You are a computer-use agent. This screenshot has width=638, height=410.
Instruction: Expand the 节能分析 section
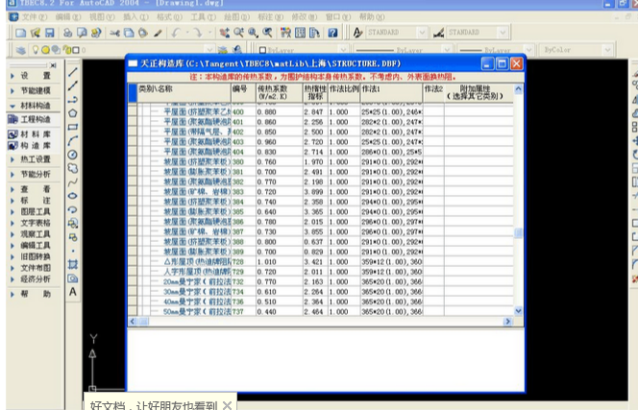[12, 175]
